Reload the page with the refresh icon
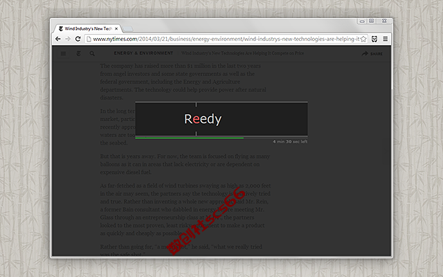 [x=78, y=39]
